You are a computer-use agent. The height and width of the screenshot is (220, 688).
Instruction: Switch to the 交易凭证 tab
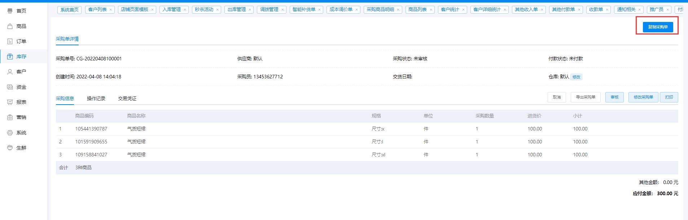coord(127,98)
